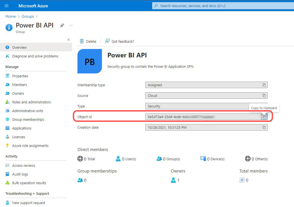This screenshot has height=207, width=294.
Task: Select Roles and administrators item
Action: tap(31, 102)
